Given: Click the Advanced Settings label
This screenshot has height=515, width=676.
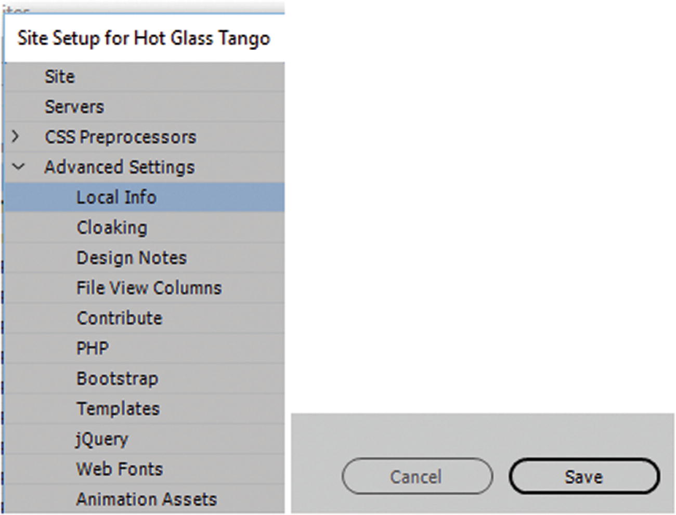Looking at the screenshot, I should point(119,167).
